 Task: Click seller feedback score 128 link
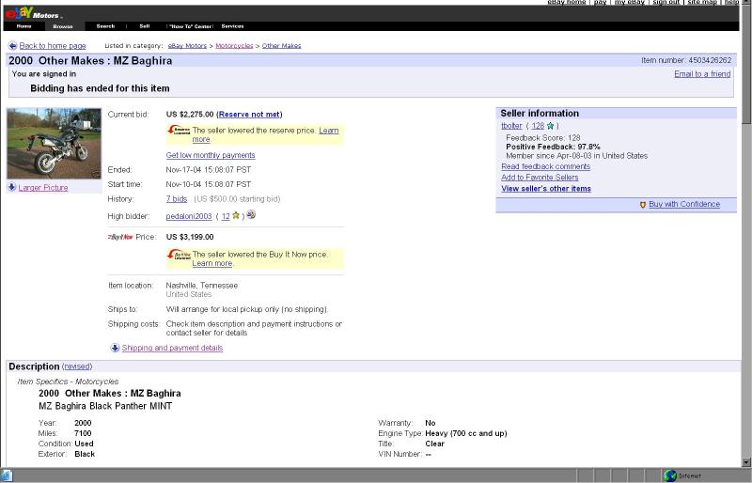[x=538, y=126]
